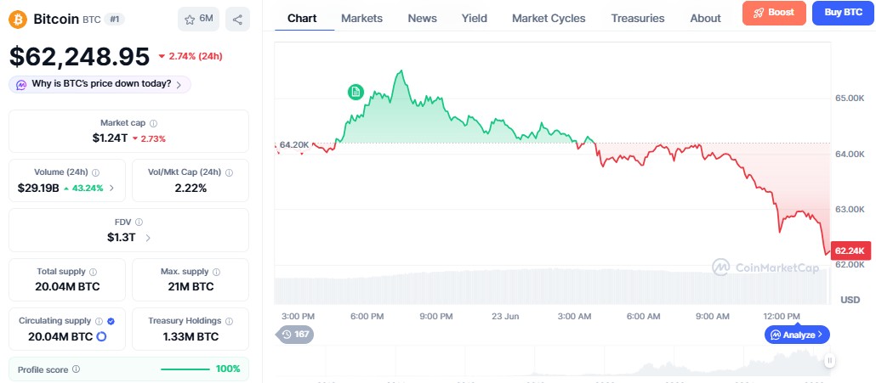Click the Bitcoin logo icon
Image resolution: width=876 pixels, height=383 pixels.
point(18,20)
